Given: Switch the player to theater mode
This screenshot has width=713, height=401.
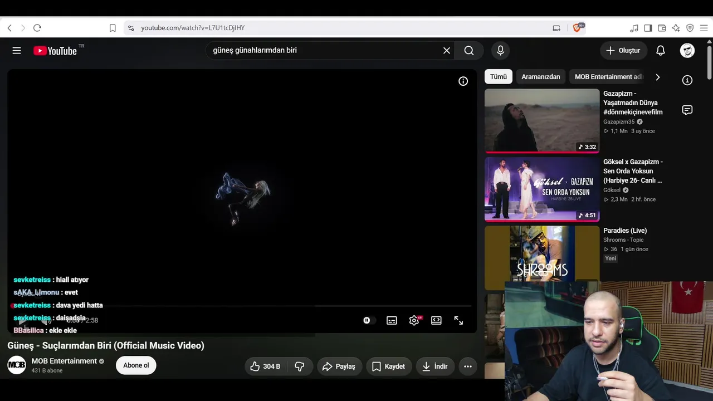Looking at the screenshot, I should tap(436, 320).
